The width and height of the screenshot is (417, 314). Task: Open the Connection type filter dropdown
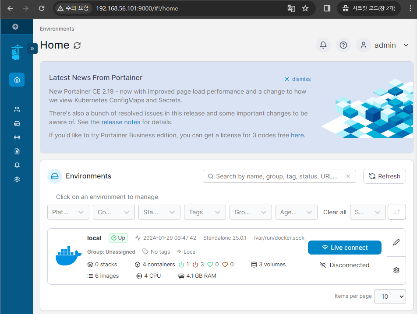click(114, 212)
